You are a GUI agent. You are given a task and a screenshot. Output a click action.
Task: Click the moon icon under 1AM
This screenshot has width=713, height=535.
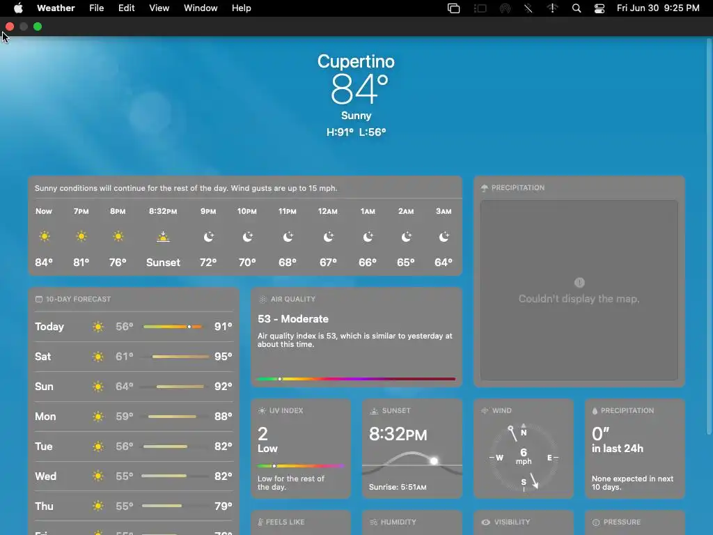[x=368, y=237]
